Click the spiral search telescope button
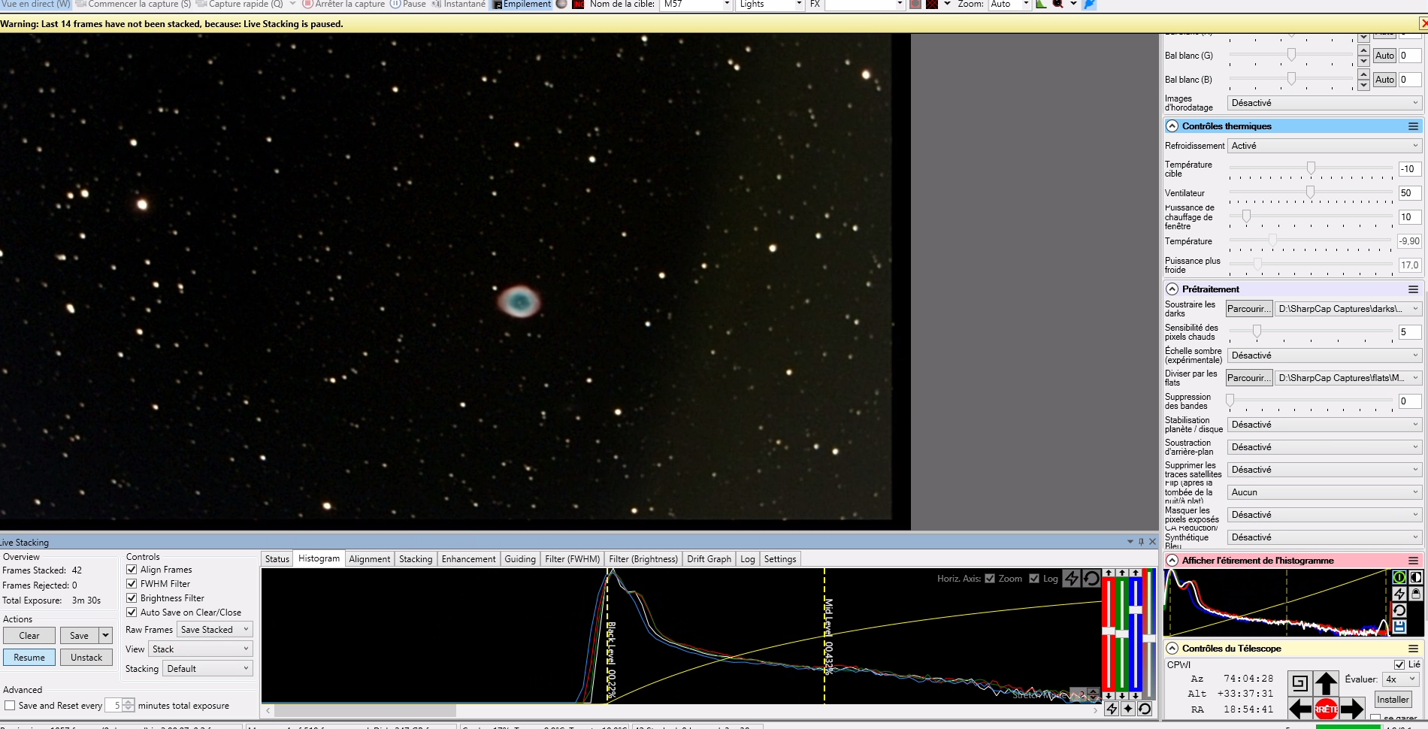The image size is (1428, 729). [x=1300, y=683]
